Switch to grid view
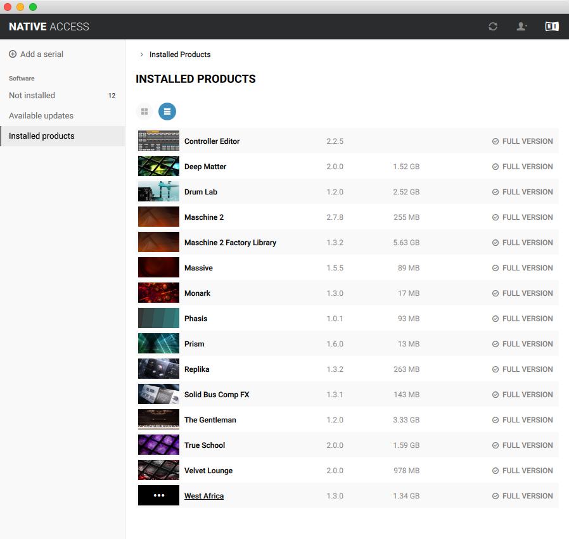Viewport: 569px width, 539px height. pos(144,111)
